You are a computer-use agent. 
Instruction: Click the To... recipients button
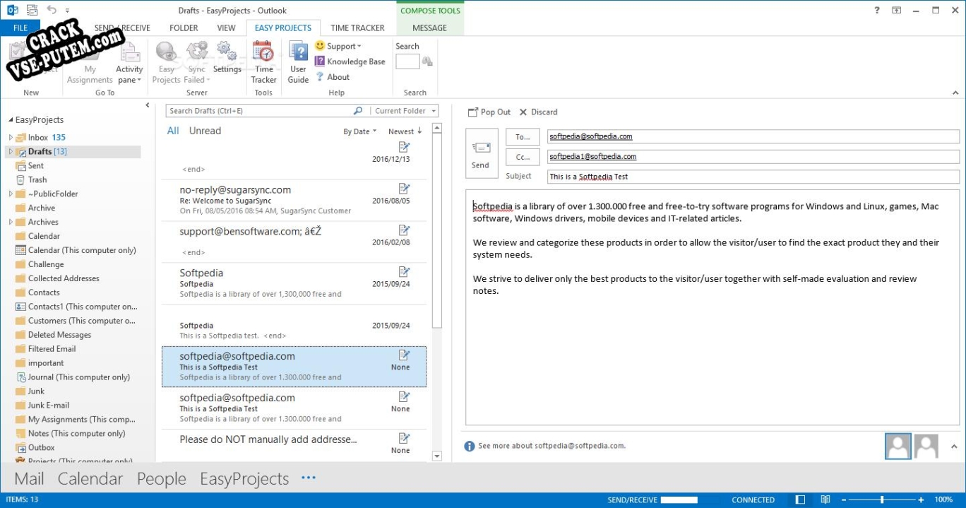coord(523,137)
